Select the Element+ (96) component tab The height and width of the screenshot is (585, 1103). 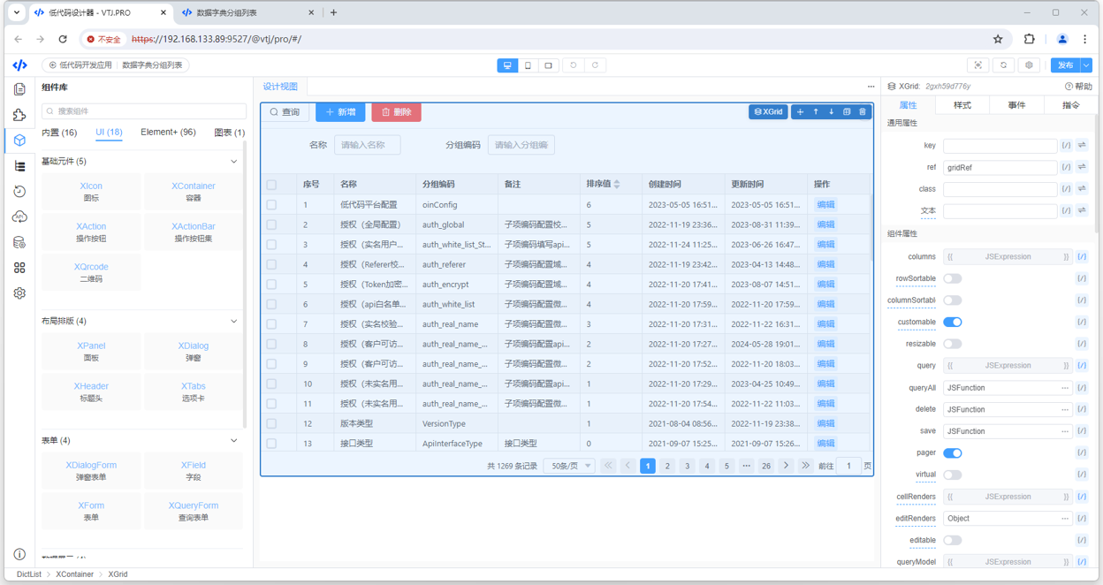pos(168,133)
